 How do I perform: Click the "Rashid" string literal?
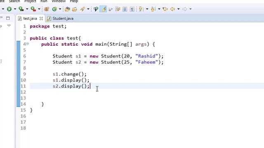point(147,56)
